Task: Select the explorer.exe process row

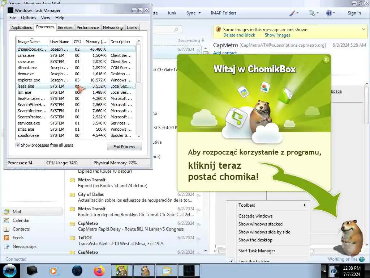Action: tap(76, 80)
